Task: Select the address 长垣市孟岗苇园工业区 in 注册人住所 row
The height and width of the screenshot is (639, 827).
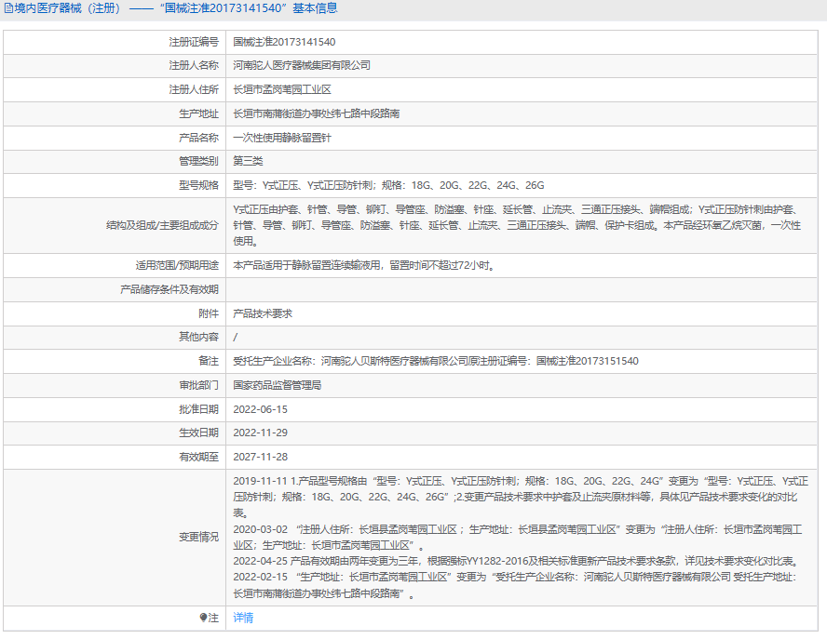Action: tap(282, 89)
